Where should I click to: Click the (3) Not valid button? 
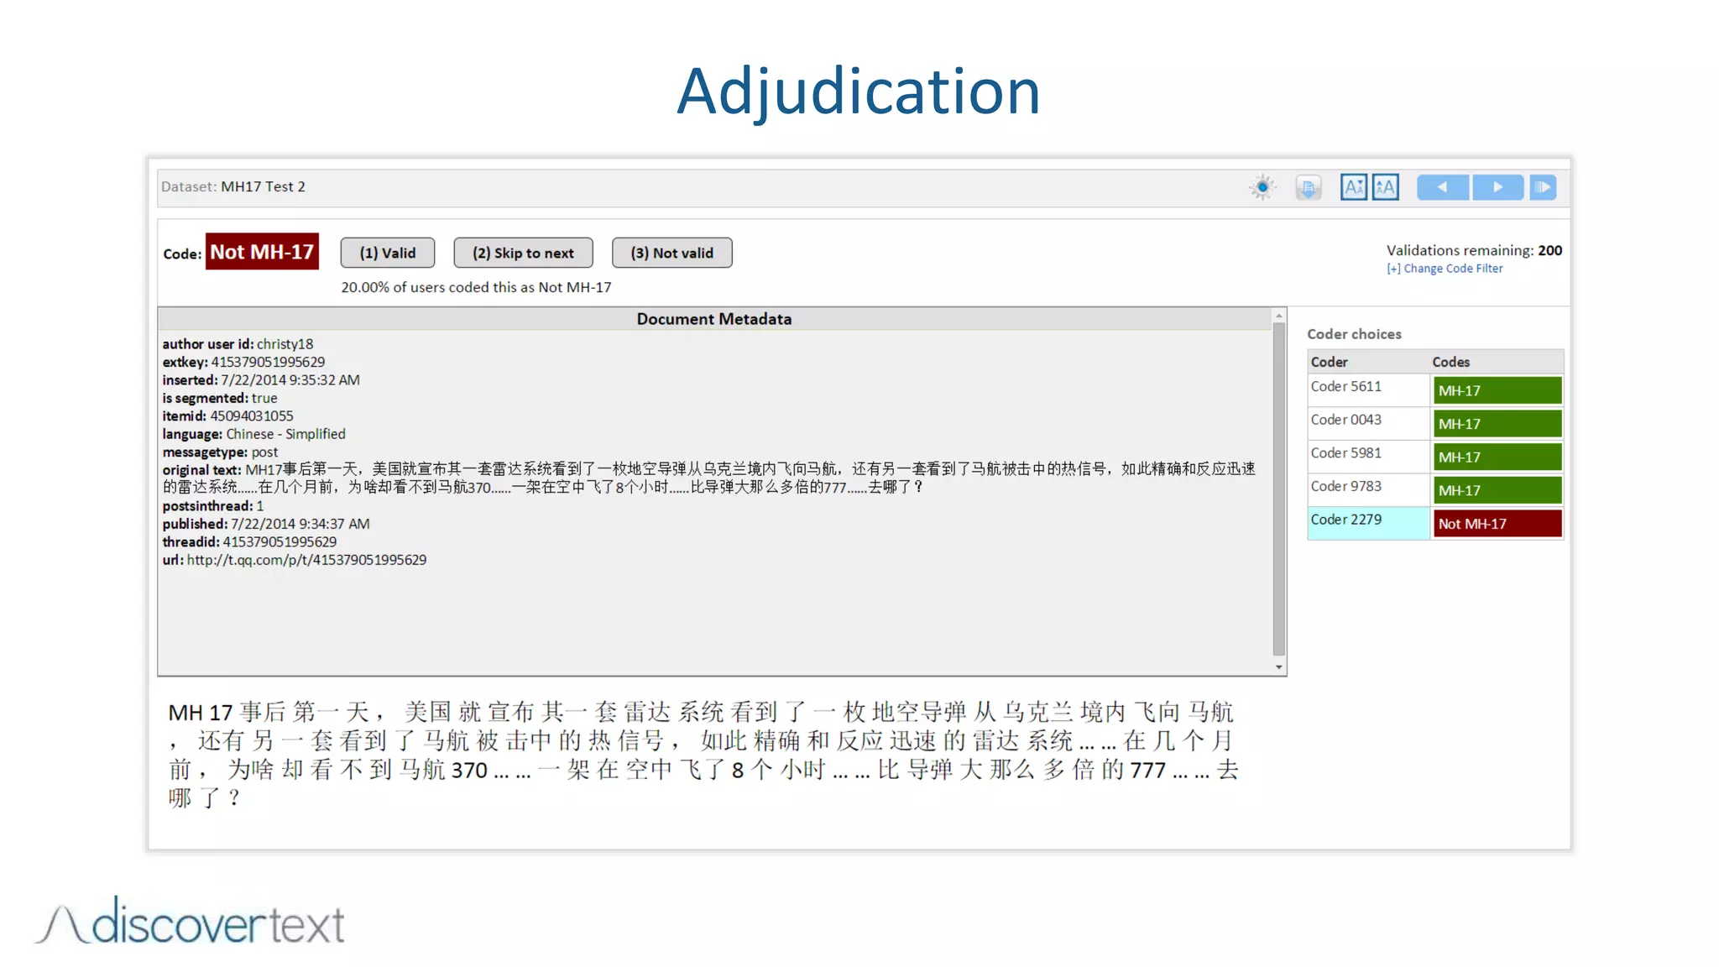point(671,253)
